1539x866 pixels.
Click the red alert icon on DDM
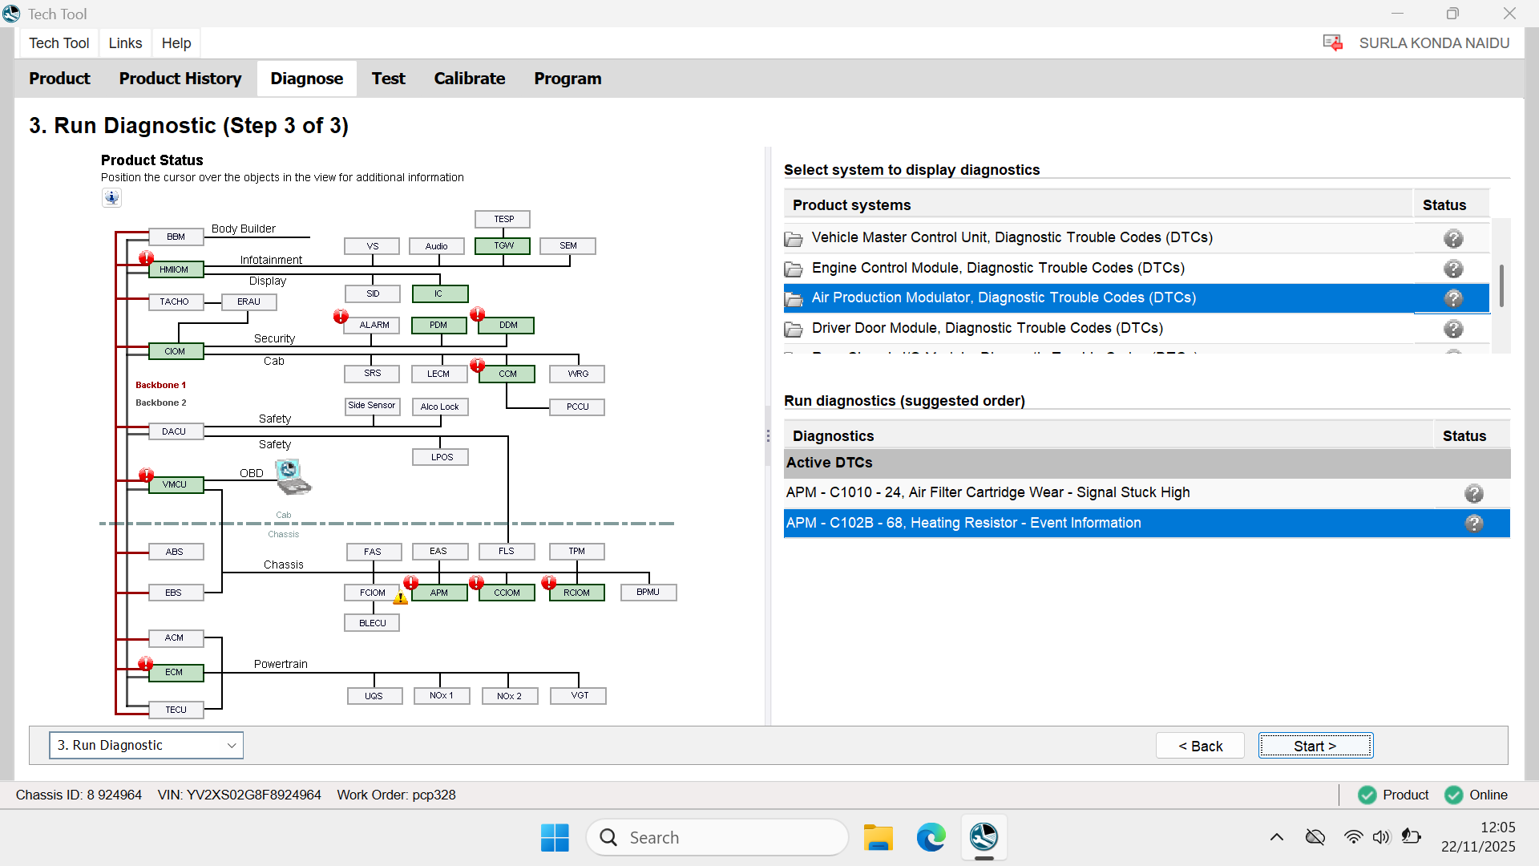[x=478, y=314]
